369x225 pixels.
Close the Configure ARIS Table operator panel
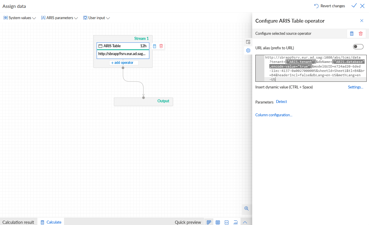[x=361, y=21]
